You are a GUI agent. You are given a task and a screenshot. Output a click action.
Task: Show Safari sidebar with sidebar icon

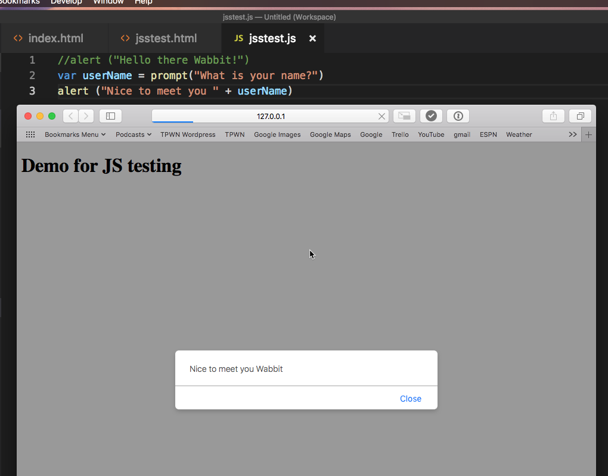click(110, 116)
